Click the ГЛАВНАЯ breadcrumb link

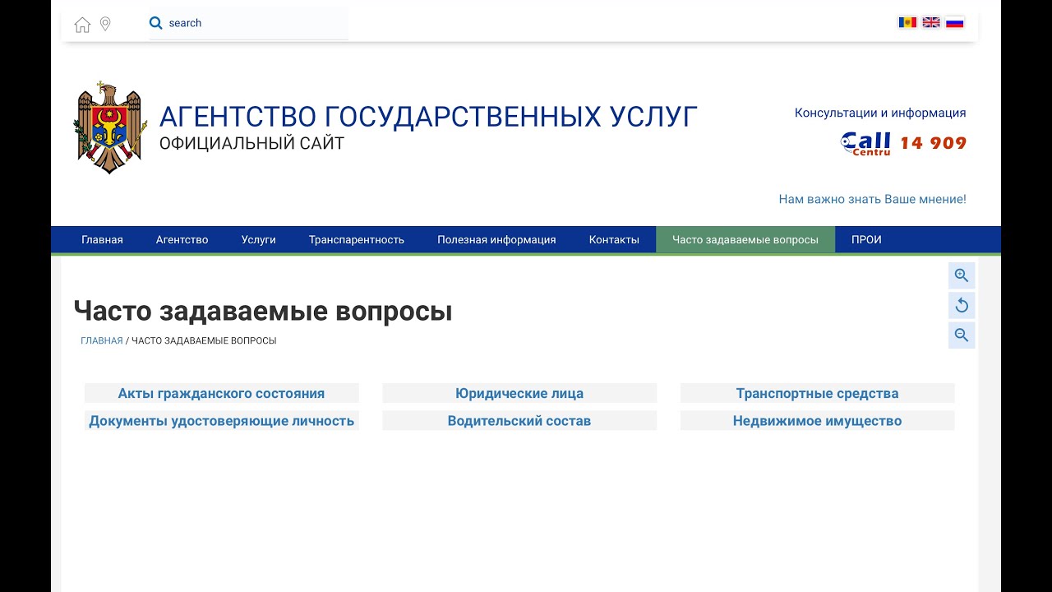click(x=102, y=340)
